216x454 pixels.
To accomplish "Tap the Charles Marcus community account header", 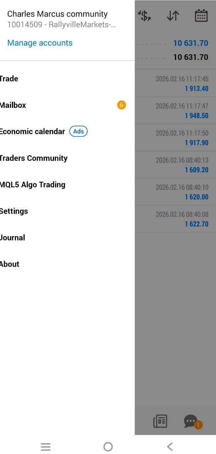I will (x=58, y=14).
